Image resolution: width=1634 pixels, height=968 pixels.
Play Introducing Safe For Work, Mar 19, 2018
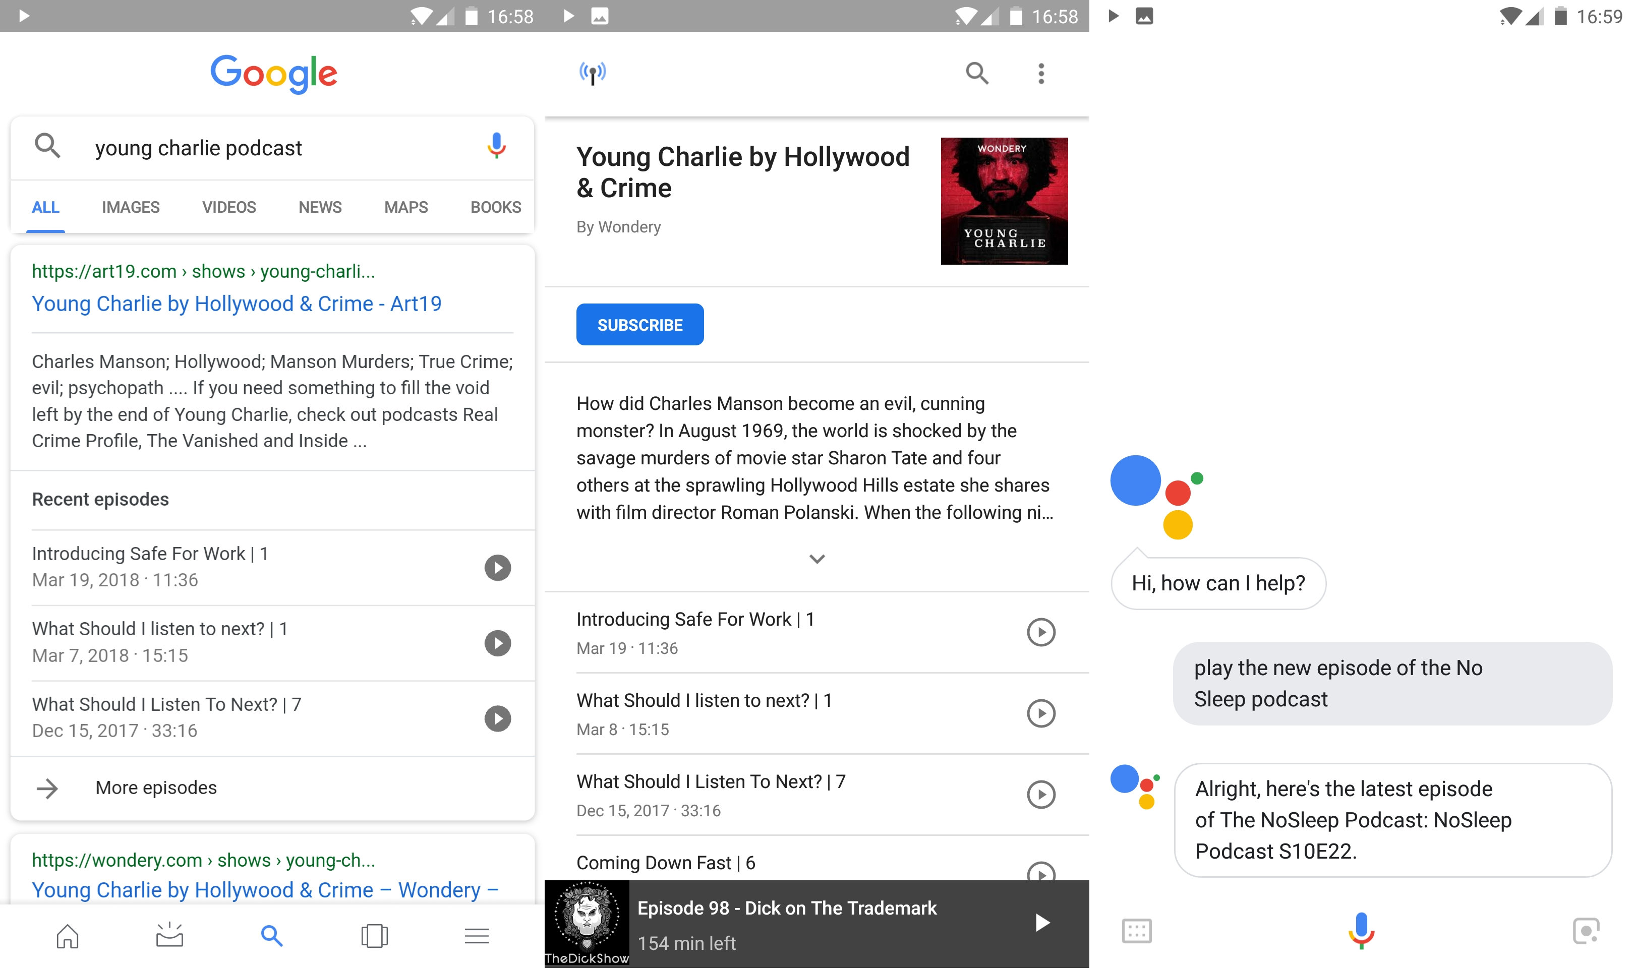pyautogui.click(x=498, y=568)
